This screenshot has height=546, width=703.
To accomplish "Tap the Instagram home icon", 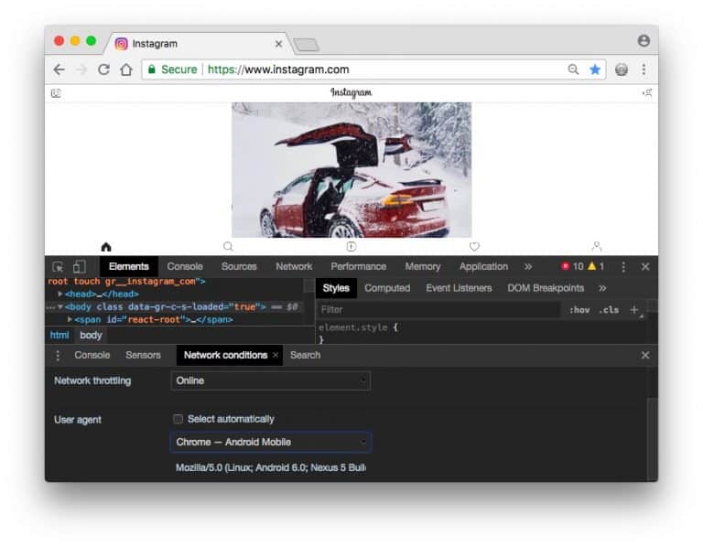I will [x=106, y=246].
